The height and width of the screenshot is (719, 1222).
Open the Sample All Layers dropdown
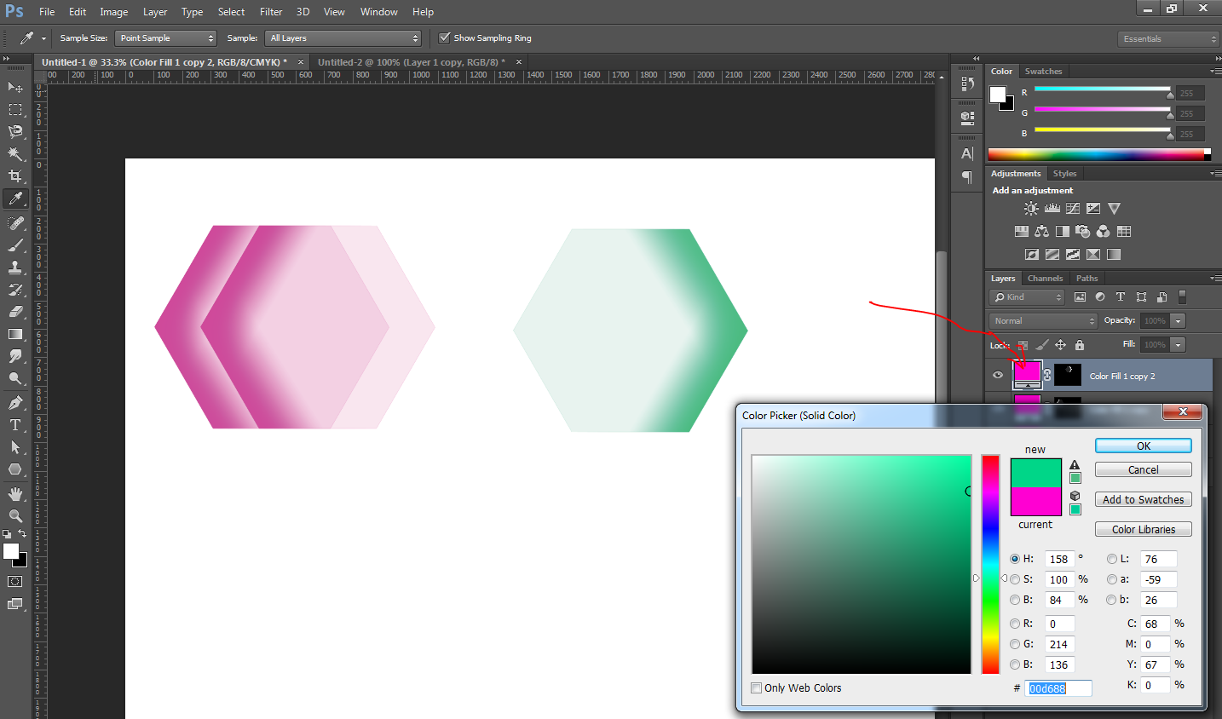343,38
